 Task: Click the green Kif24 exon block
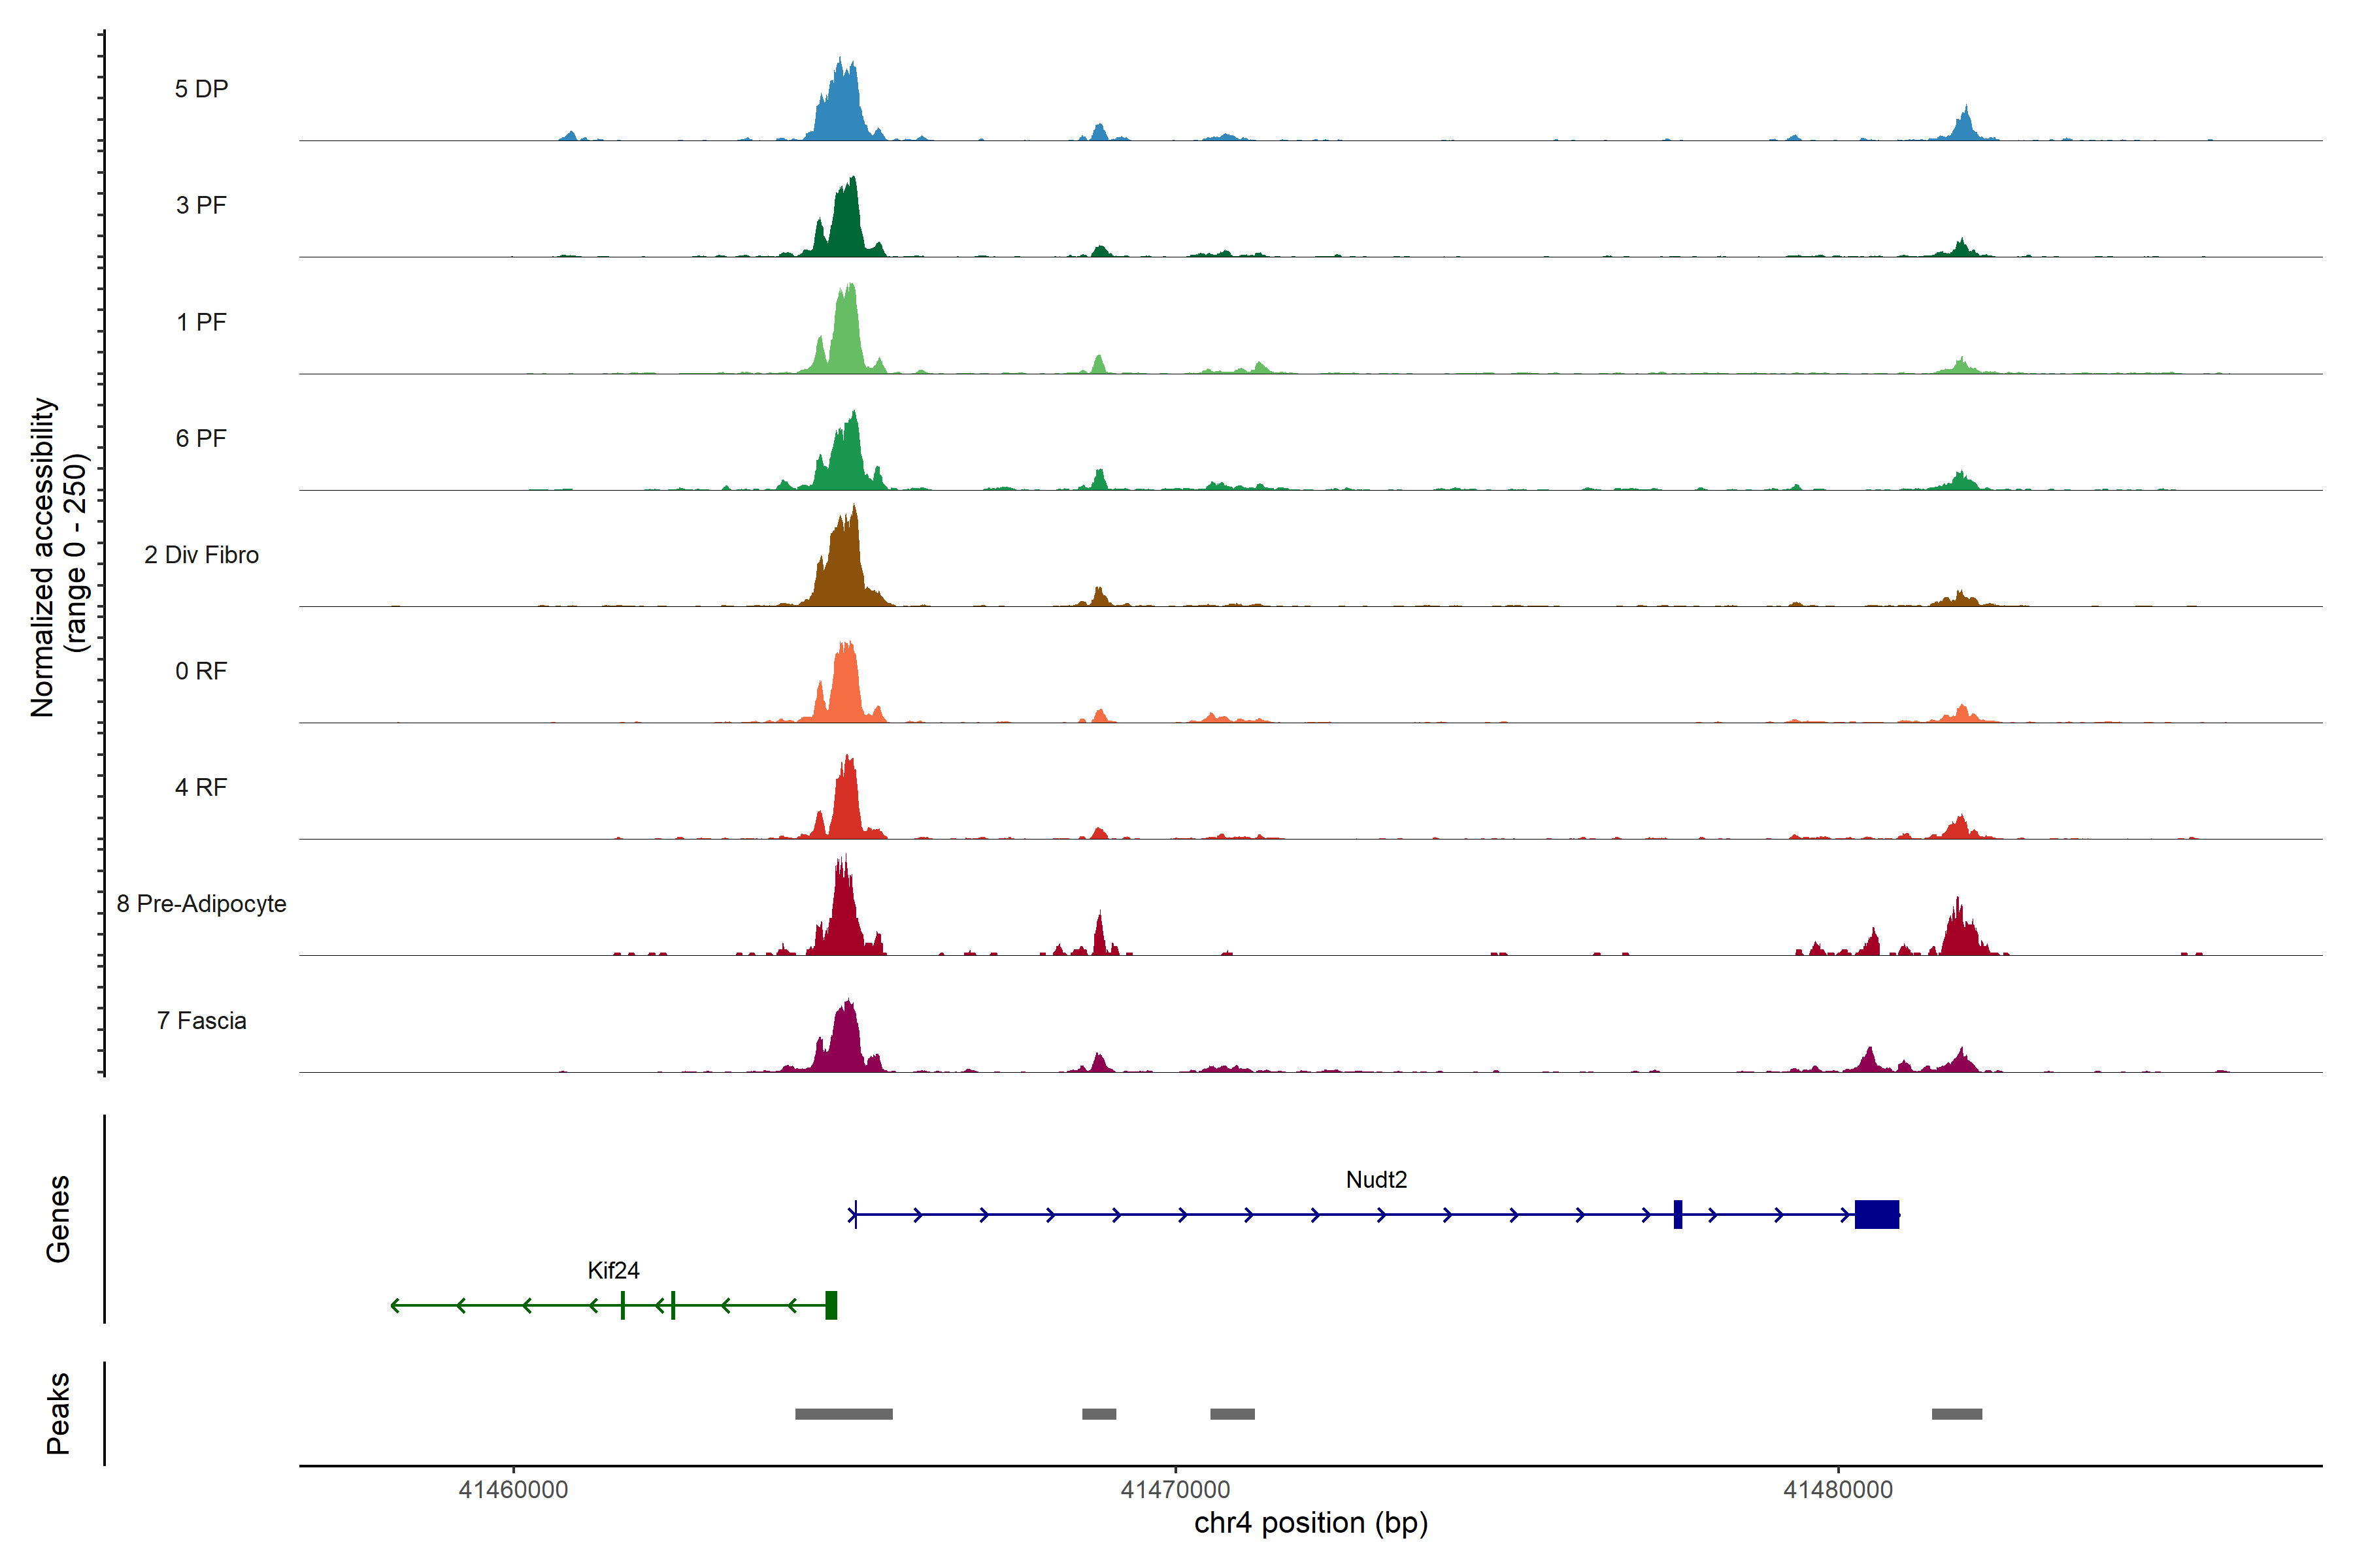(x=830, y=1305)
